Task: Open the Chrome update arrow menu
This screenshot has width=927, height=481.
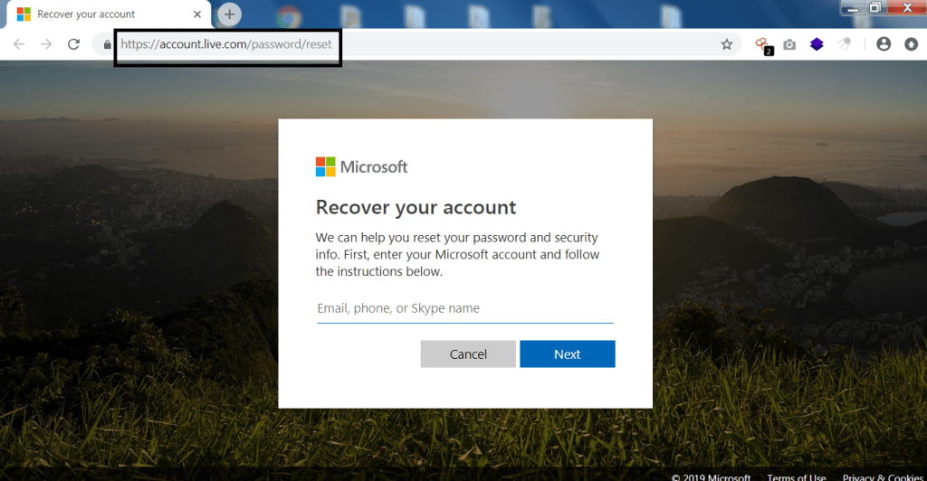Action: (x=911, y=44)
